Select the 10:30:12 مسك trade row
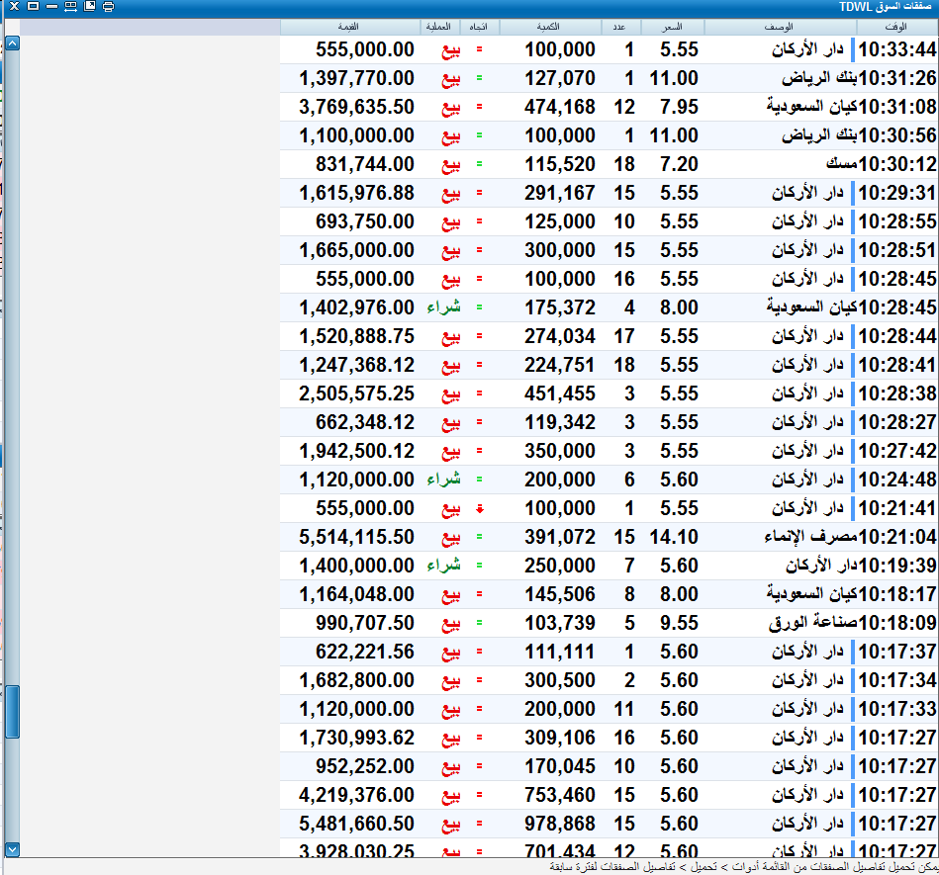This screenshot has height=875, width=939. tap(609, 164)
